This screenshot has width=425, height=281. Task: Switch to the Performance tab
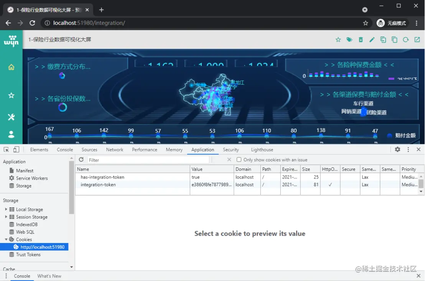145,150
